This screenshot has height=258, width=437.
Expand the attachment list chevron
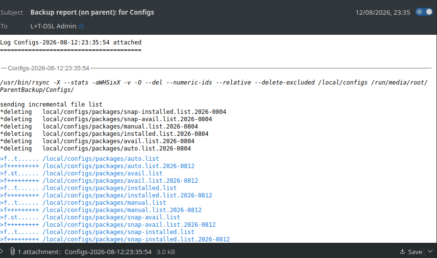coord(1,251)
